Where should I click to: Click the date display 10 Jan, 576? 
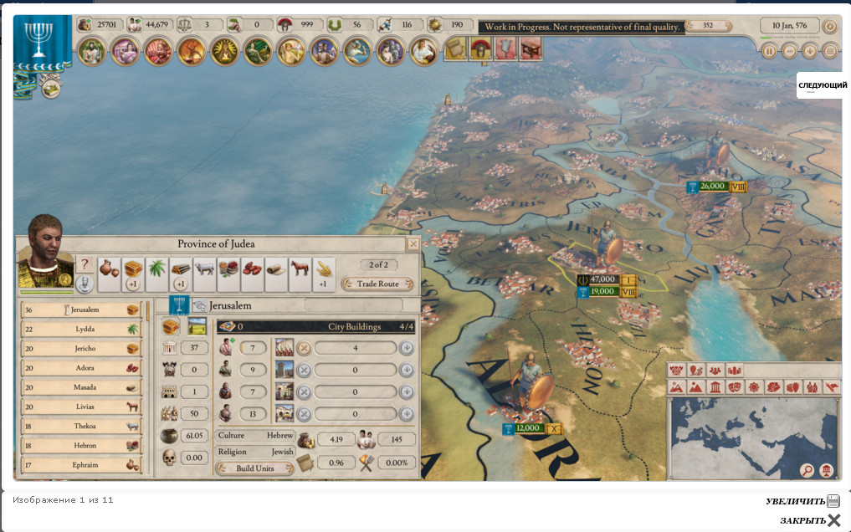[x=789, y=25]
